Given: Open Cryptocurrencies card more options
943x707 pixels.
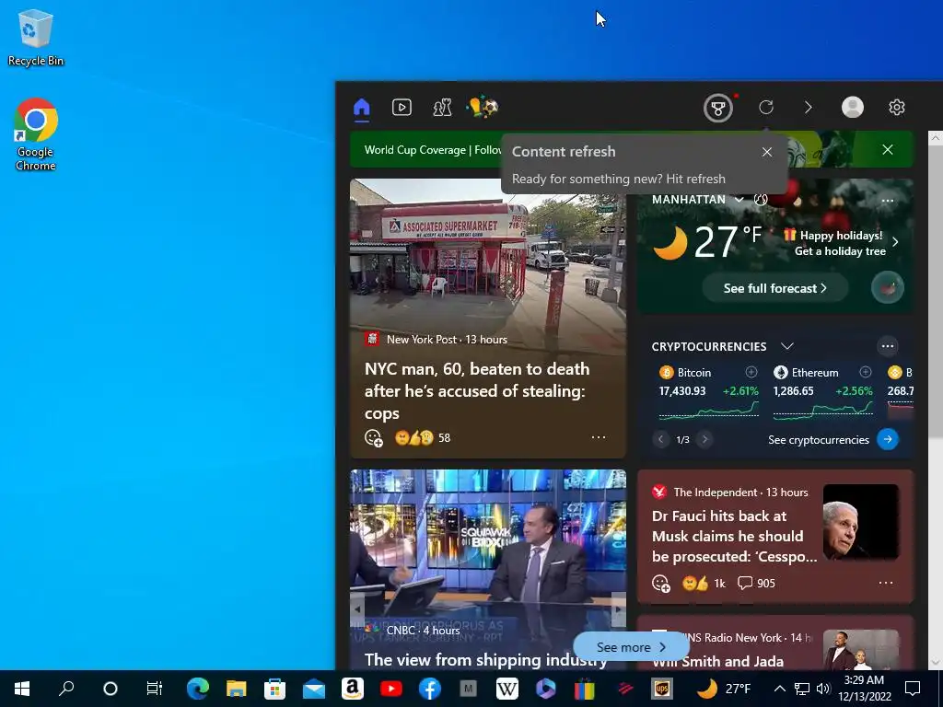Looking at the screenshot, I should [x=887, y=346].
